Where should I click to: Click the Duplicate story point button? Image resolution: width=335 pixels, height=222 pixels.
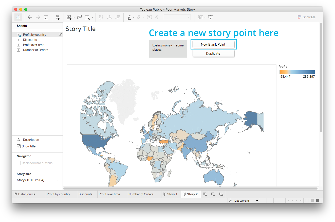(x=213, y=54)
